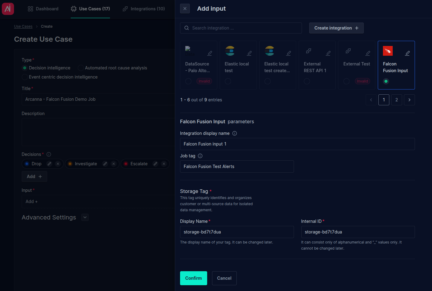The image size is (432, 291).
Task: Click the Invalid badge on DataSource Palo Alto
Action: 204,81
